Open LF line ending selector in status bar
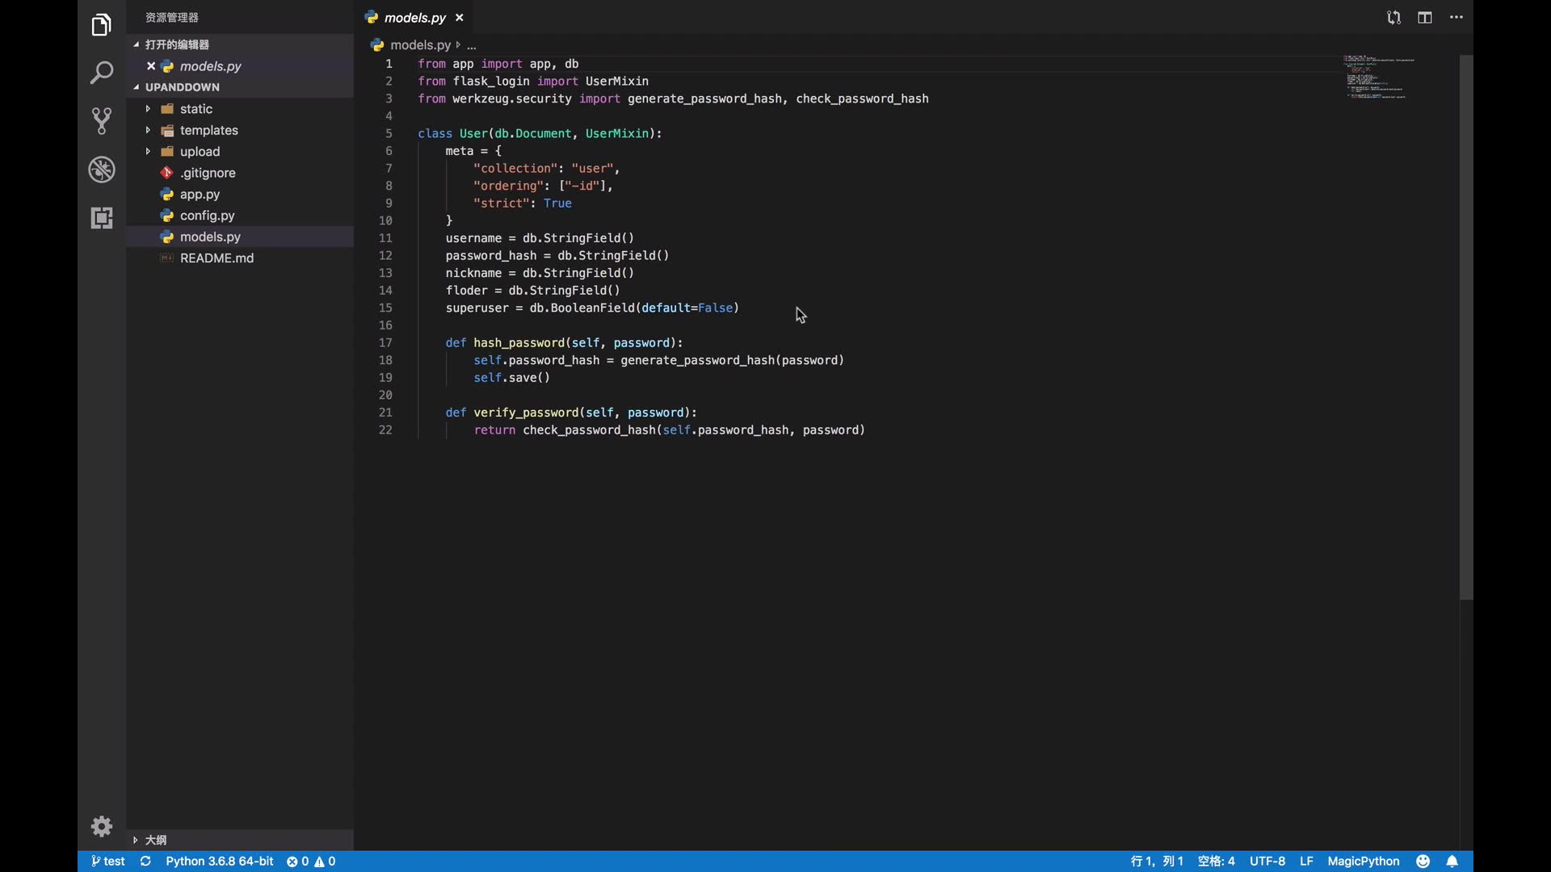This screenshot has width=1551, height=872. pyautogui.click(x=1307, y=862)
